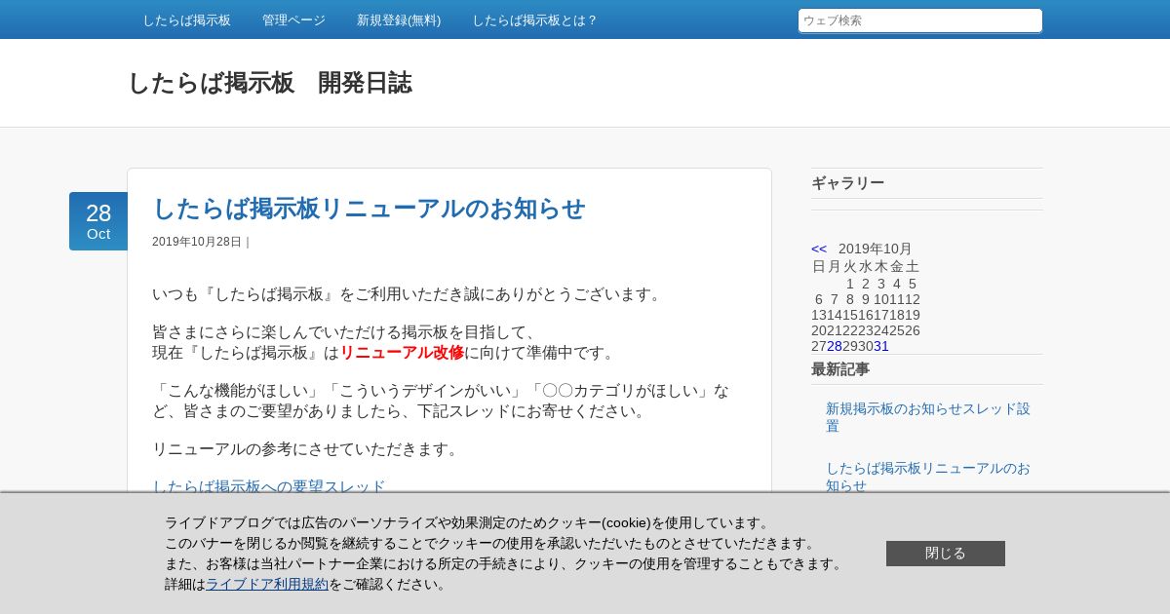Viewport: 1170px width, 614px height.
Task: Click the red リニューアル改修 text
Action: 402,353
